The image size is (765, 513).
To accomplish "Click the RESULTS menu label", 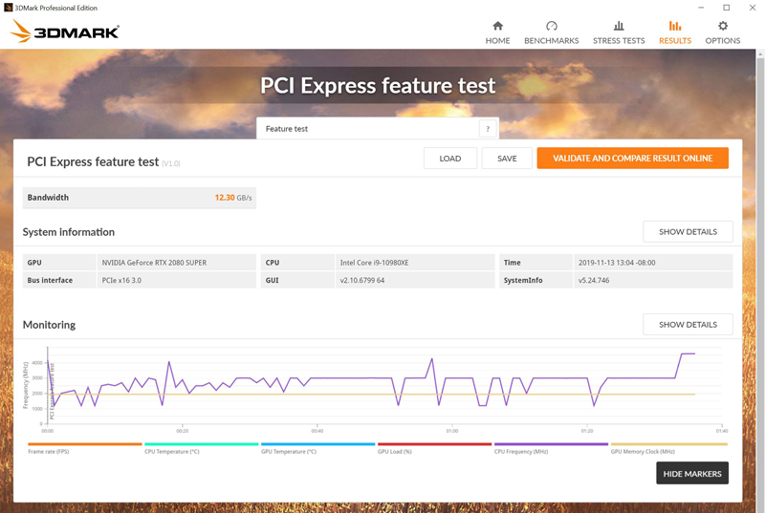I will [675, 41].
